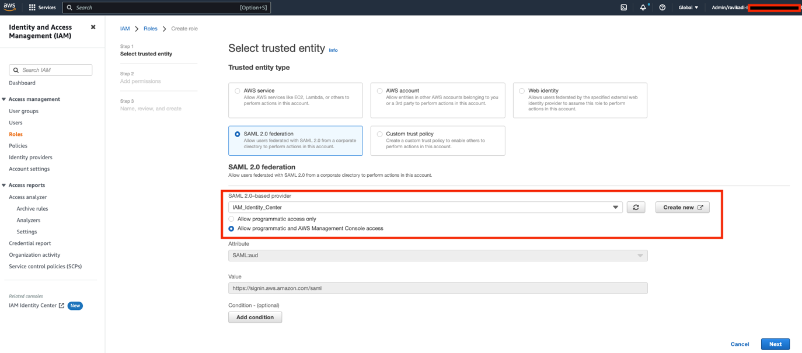
Task: Open Analyzers under Access analyzer
Action: [x=29, y=221]
